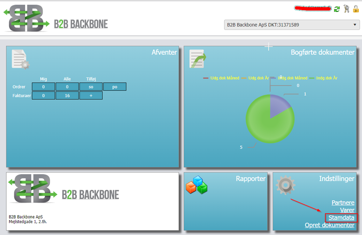Toggle the Udg.dok År legend entry
The image size is (362, 235).
pyautogui.click(x=255, y=78)
